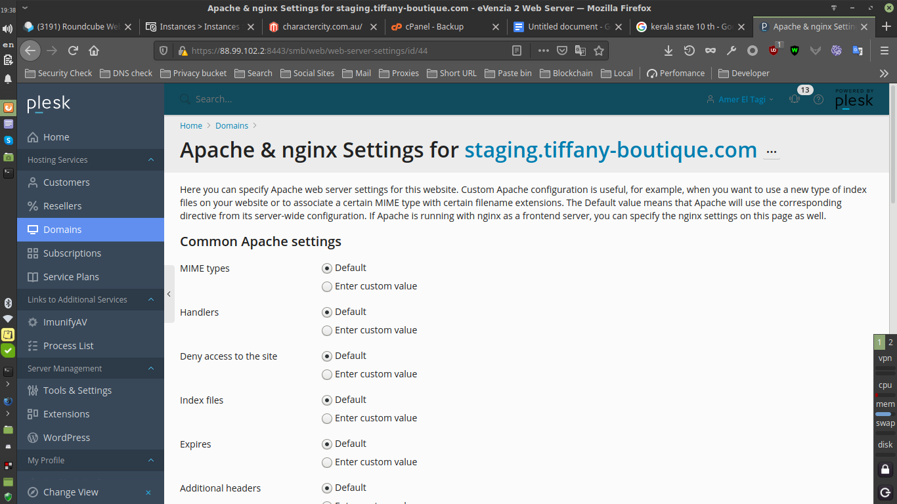Click the Plesk search field
Screen dimensions: 897x504
433,100
